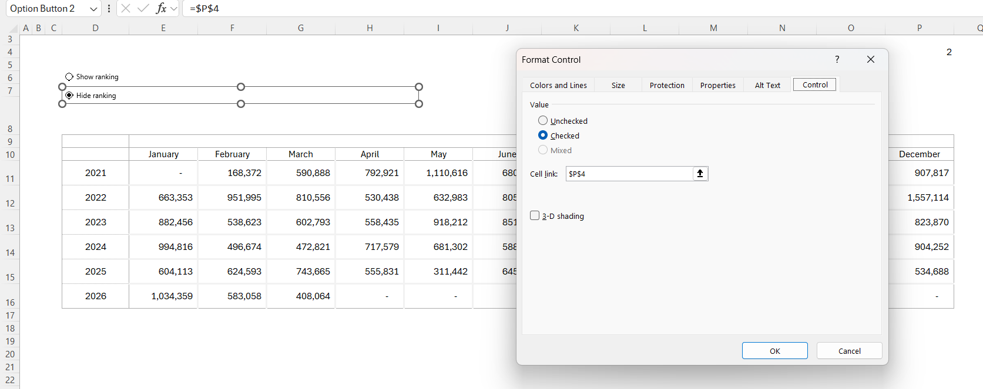Enable the 3-D shading checkbox

[x=535, y=215]
